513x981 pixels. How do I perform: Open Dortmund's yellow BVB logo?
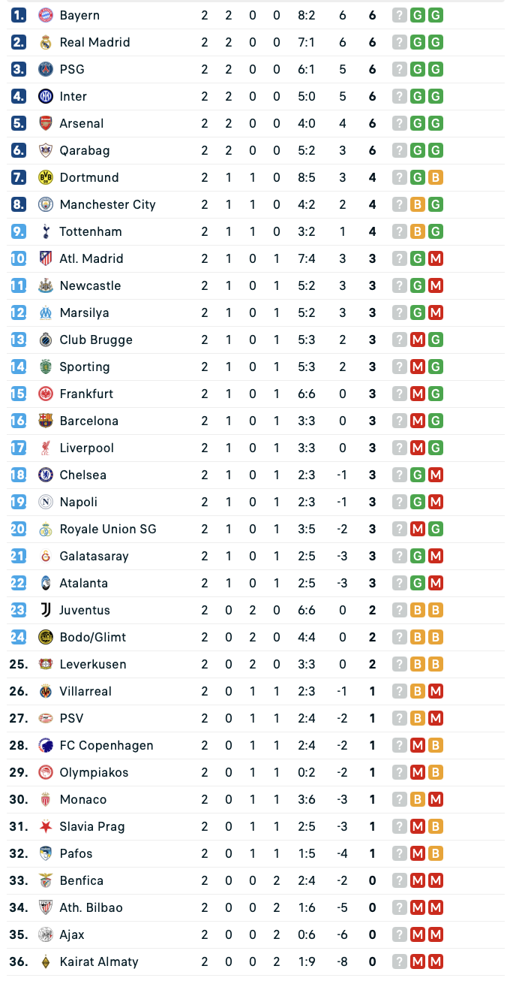46,177
